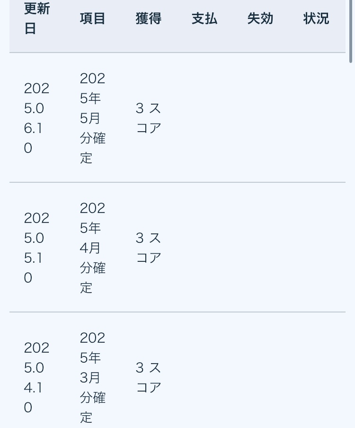The image size is (355, 428).
Task: Select the 2025.05.10 update date cell
Action: coord(37,247)
